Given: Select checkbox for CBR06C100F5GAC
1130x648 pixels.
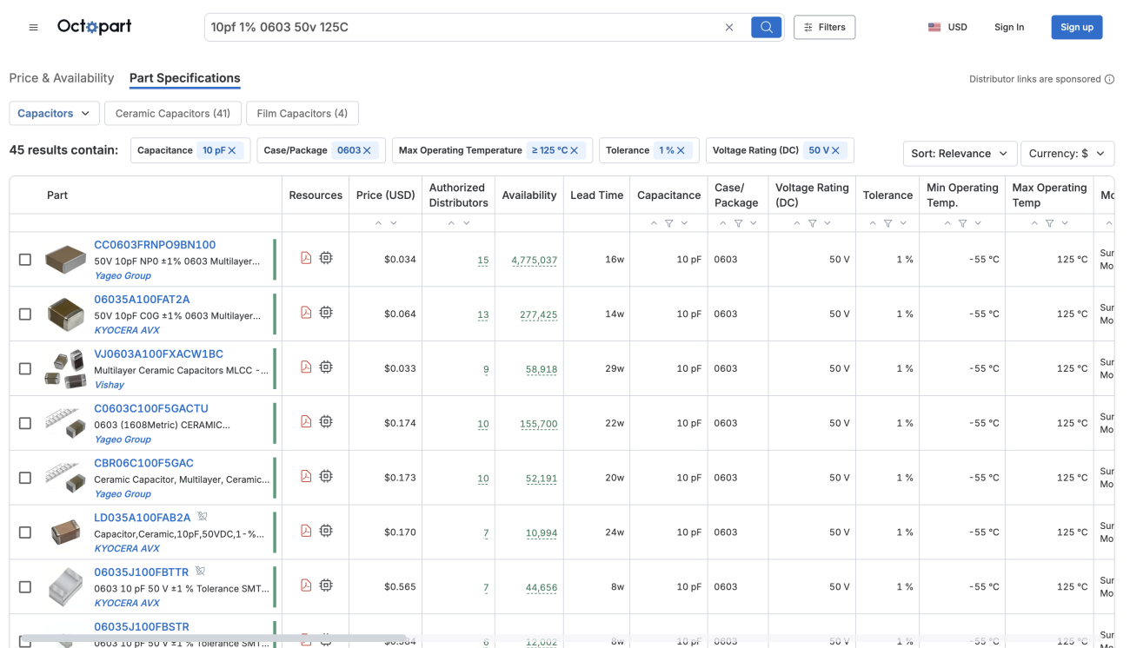Looking at the screenshot, I should 25,478.
